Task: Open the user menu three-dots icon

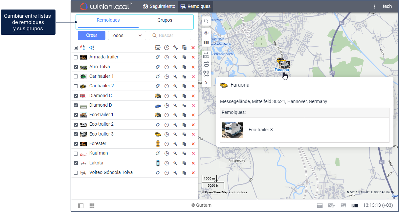Action: [375, 6]
